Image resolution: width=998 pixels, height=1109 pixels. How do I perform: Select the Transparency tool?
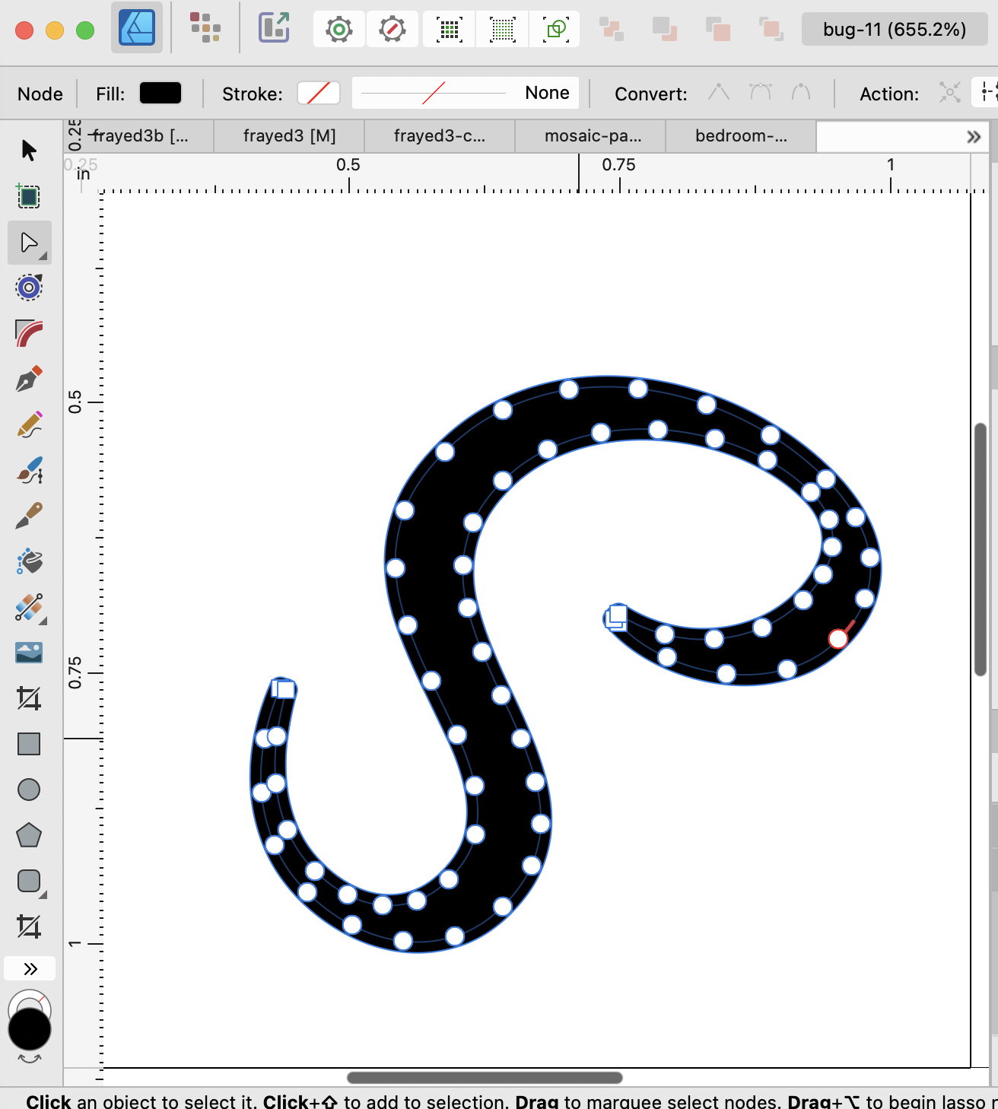click(x=29, y=607)
